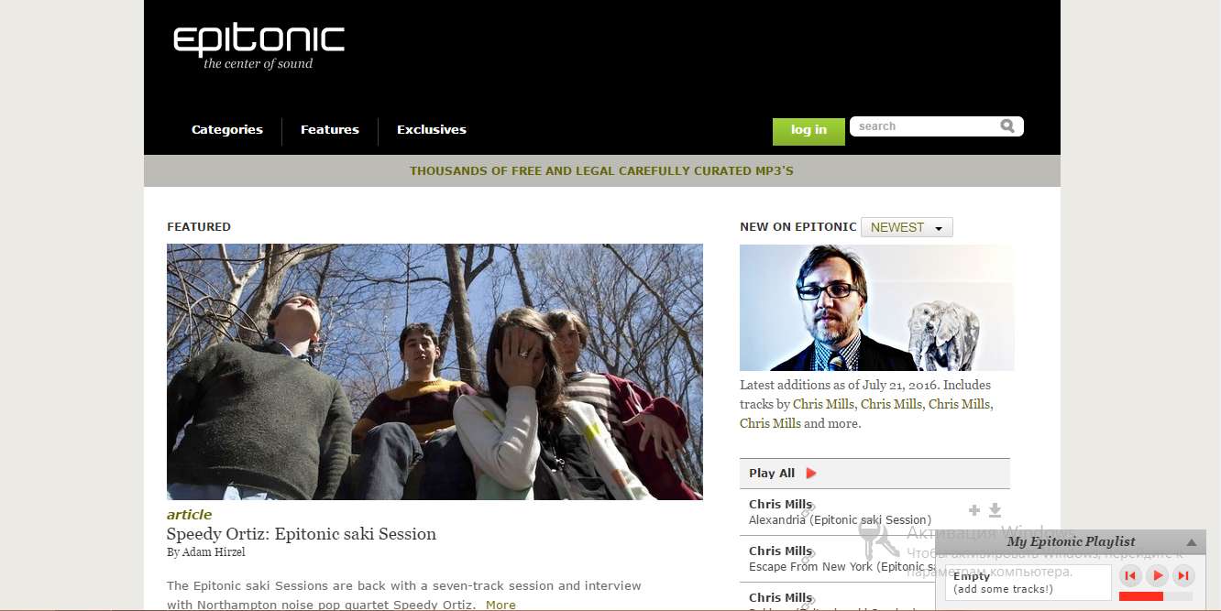Download the Alexandria track
The height and width of the screenshot is (611, 1221).
click(995, 511)
